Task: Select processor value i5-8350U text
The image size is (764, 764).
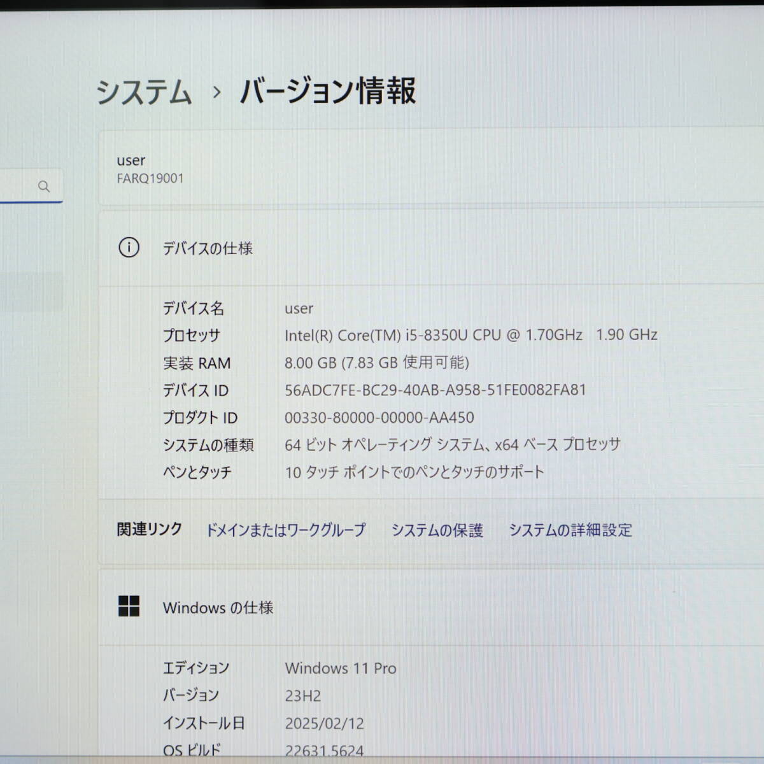Action: coord(471,335)
